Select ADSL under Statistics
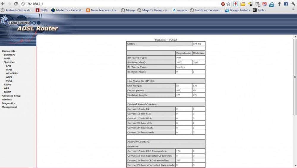The width and height of the screenshot is (297, 168). coord(9,77)
